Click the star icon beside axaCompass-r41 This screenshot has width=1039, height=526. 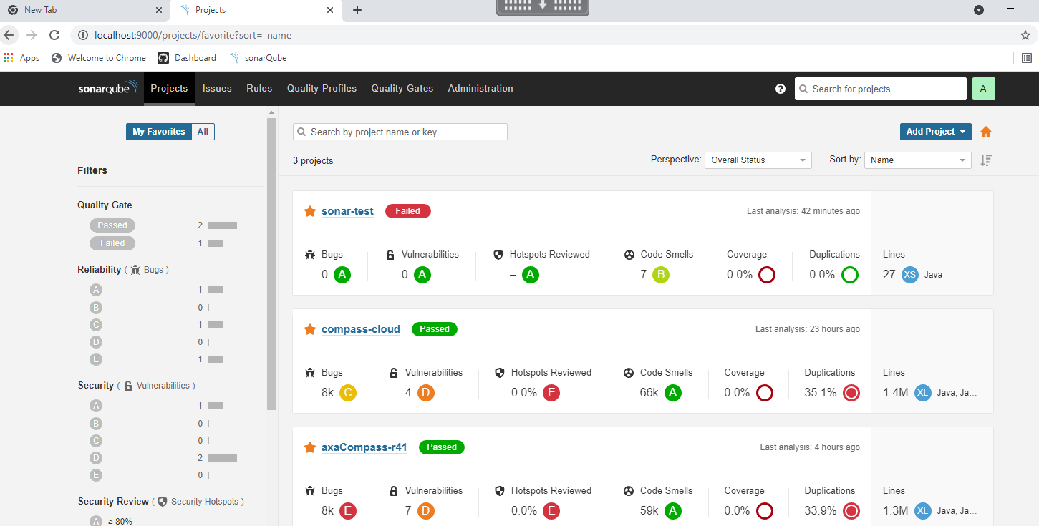pos(310,447)
